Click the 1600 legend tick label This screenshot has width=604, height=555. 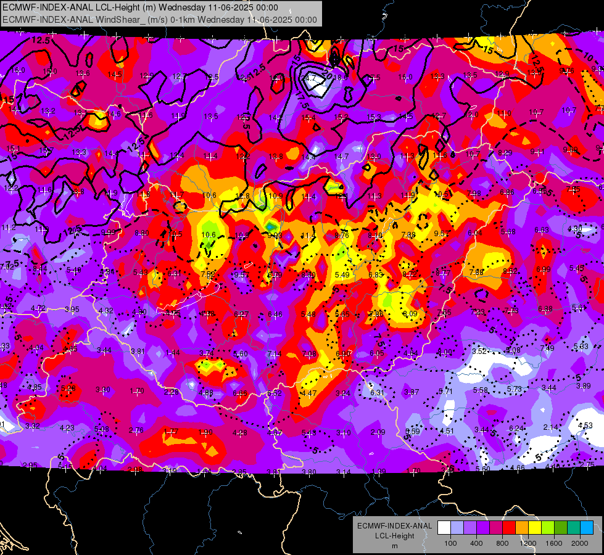tap(554, 543)
